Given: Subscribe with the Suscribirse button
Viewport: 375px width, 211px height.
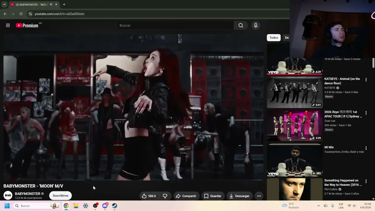Looking at the screenshot, I should pos(60,195).
